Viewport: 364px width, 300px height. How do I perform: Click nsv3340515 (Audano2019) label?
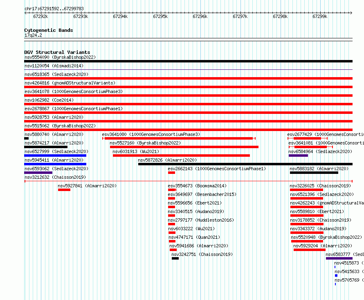[x=196, y=211]
